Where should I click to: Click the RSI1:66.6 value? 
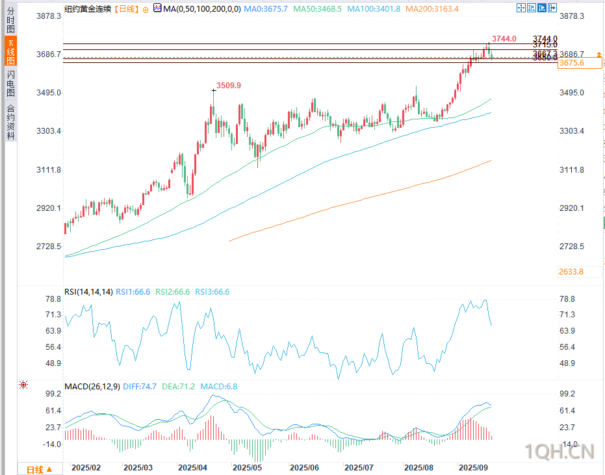coord(133,292)
